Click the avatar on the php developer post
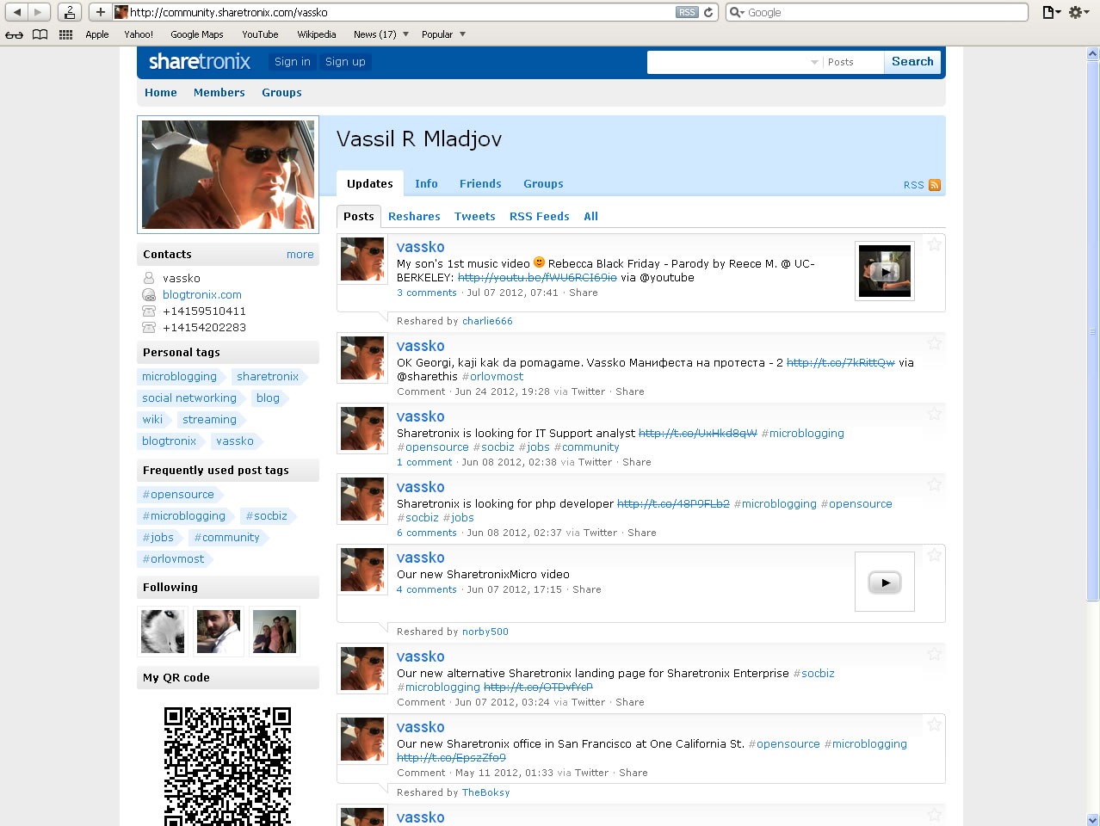Image resolution: width=1100 pixels, height=826 pixels. (x=362, y=499)
